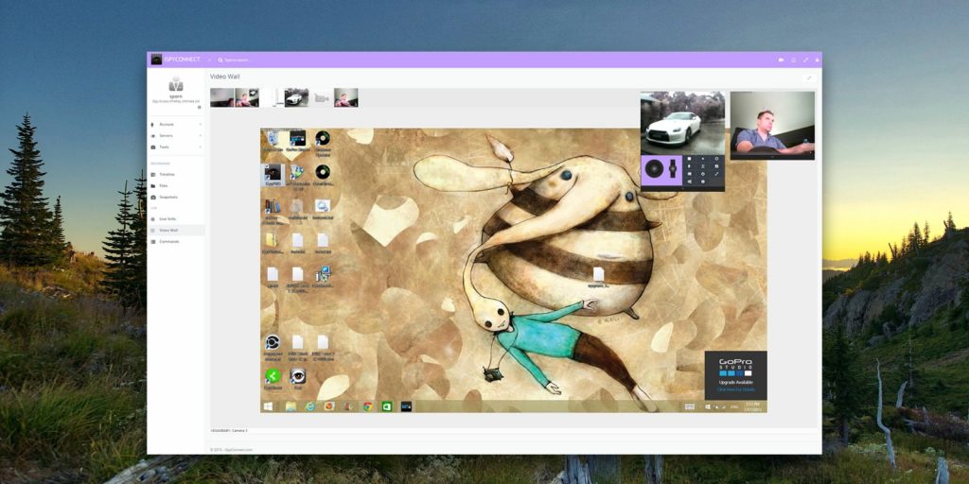Click the round icon beside the header camera
Viewport: 969px width, 484px height.
pyautogui.click(x=794, y=60)
